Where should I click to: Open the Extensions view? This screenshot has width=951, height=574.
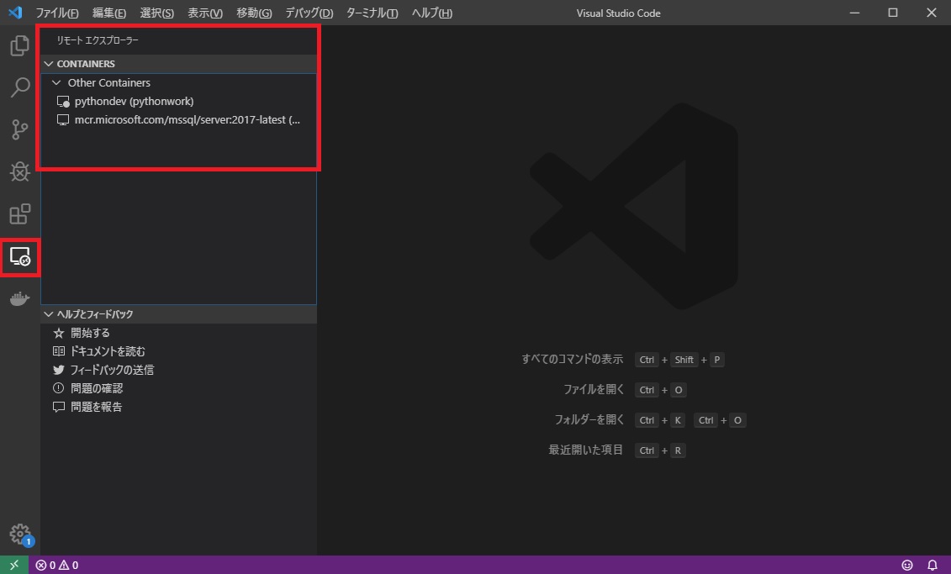pyautogui.click(x=19, y=214)
